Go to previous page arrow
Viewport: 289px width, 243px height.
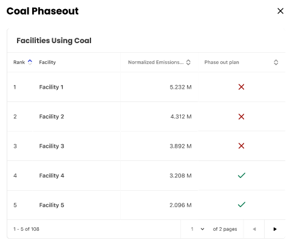point(254,229)
